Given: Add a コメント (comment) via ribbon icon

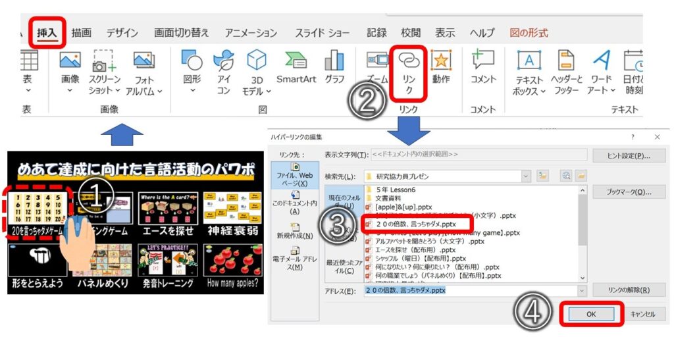Looking at the screenshot, I should pyautogui.click(x=483, y=61).
